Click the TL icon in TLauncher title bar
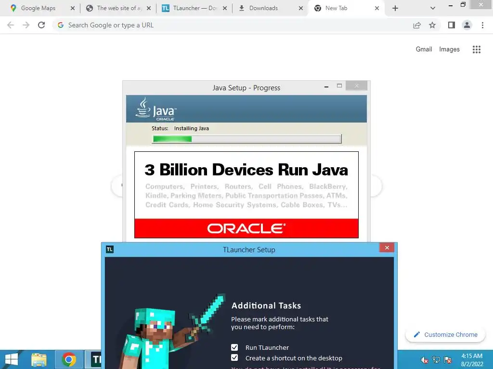493x369 pixels. pos(110,249)
